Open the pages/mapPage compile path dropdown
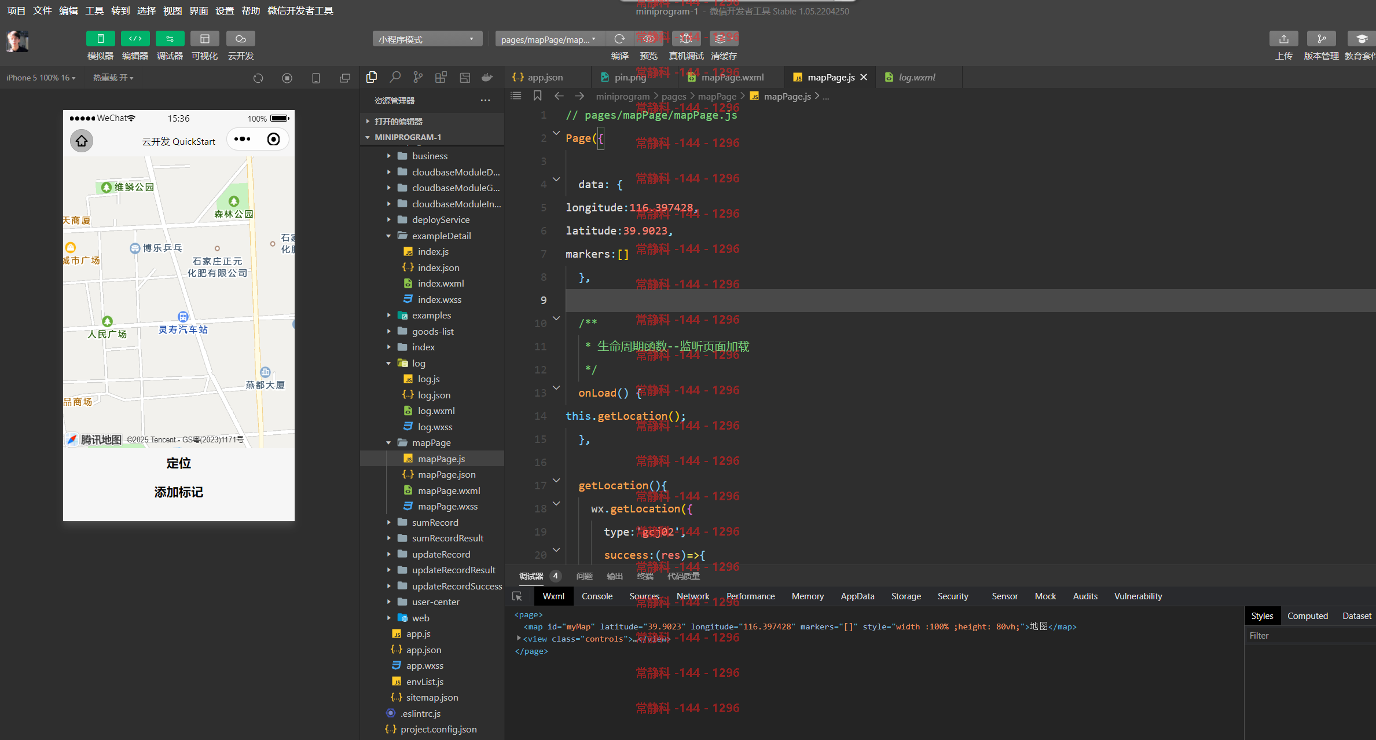 pyautogui.click(x=549, y=39)
